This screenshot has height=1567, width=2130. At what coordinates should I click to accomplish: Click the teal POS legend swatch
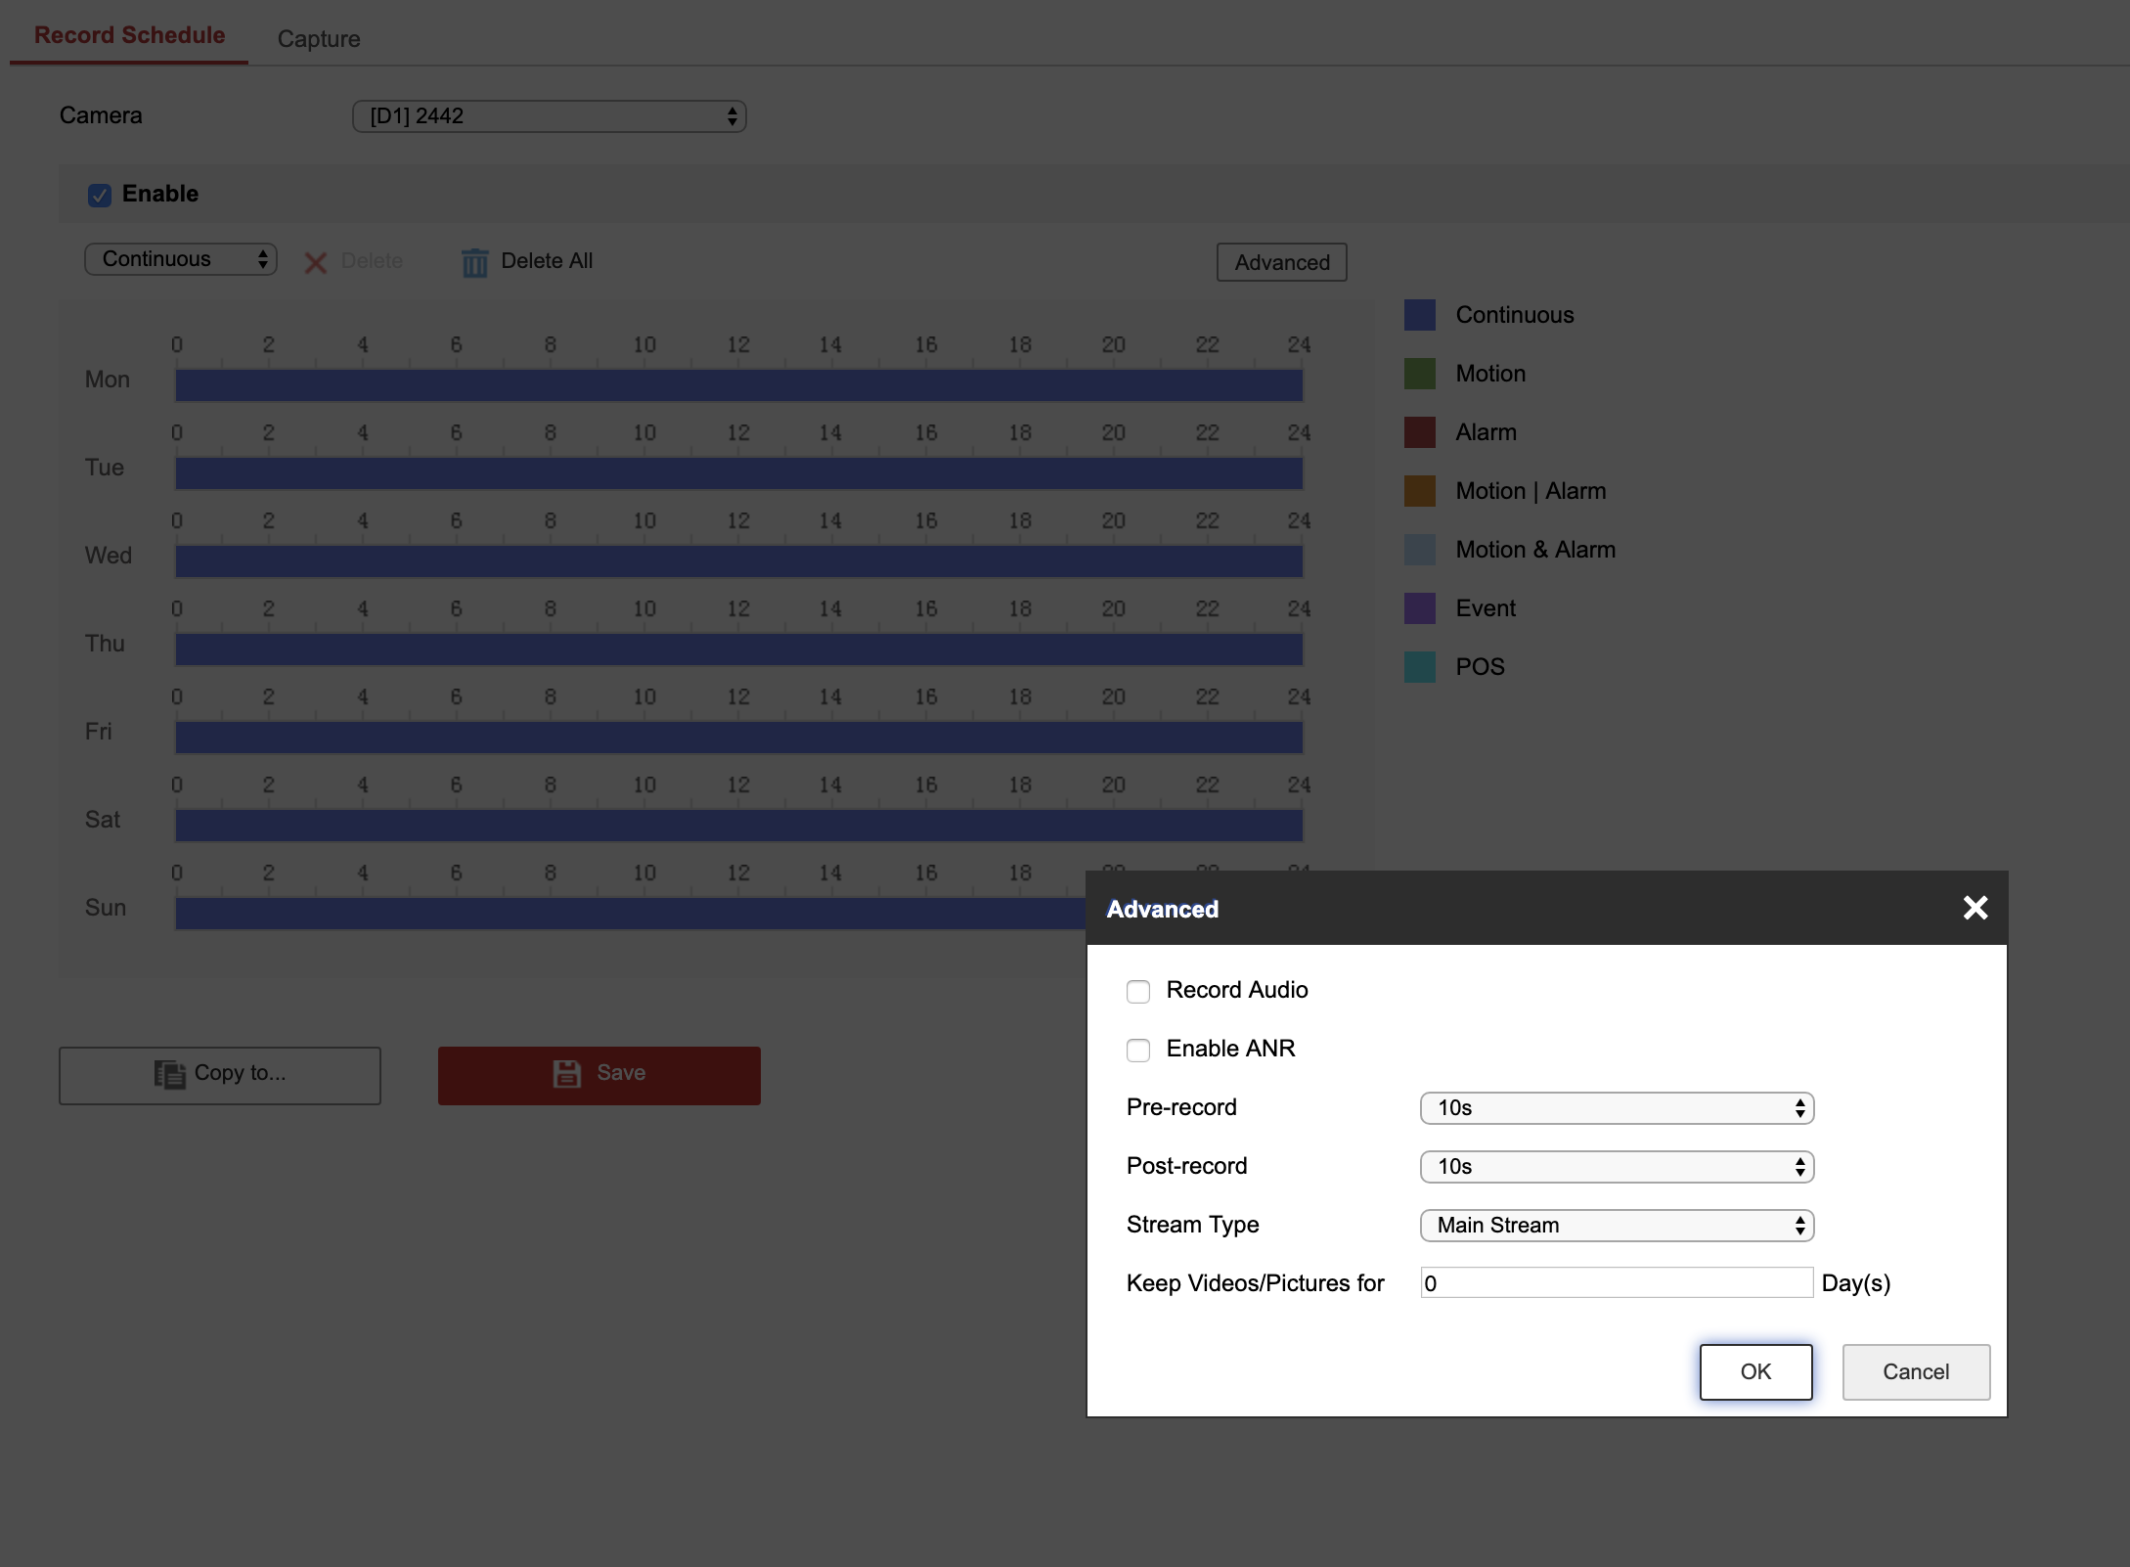(x=1419, y=667)
